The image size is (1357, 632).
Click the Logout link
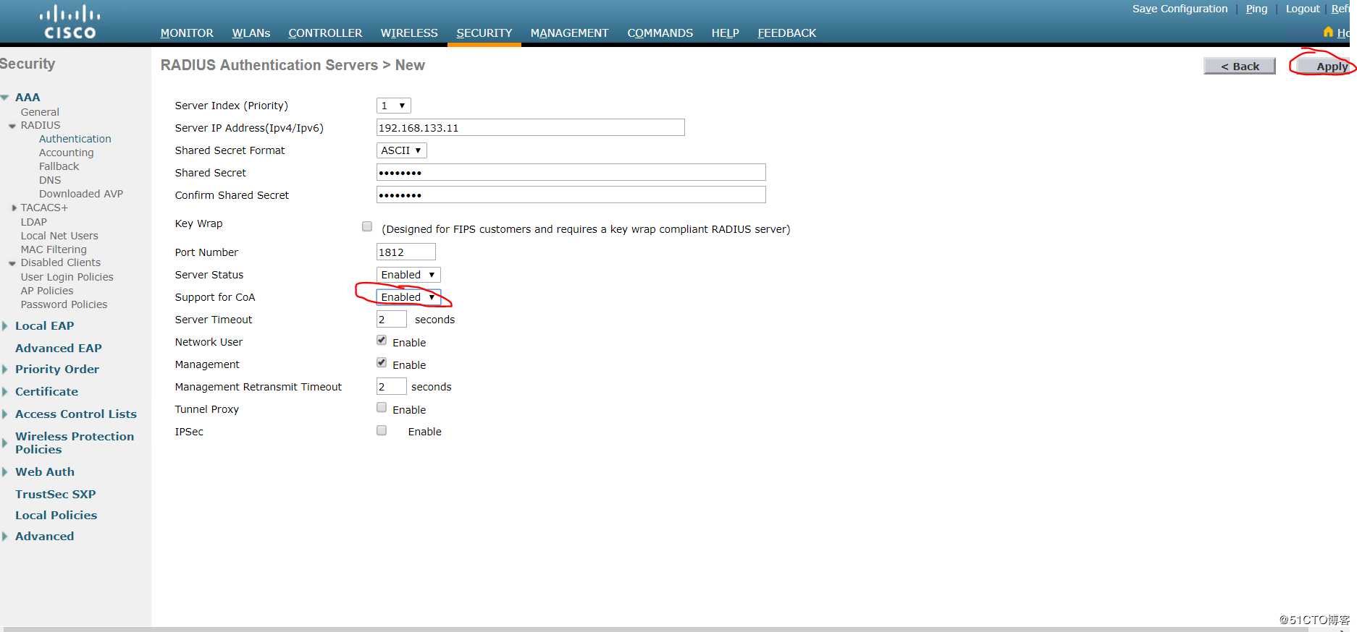(x=1303, y=9)
